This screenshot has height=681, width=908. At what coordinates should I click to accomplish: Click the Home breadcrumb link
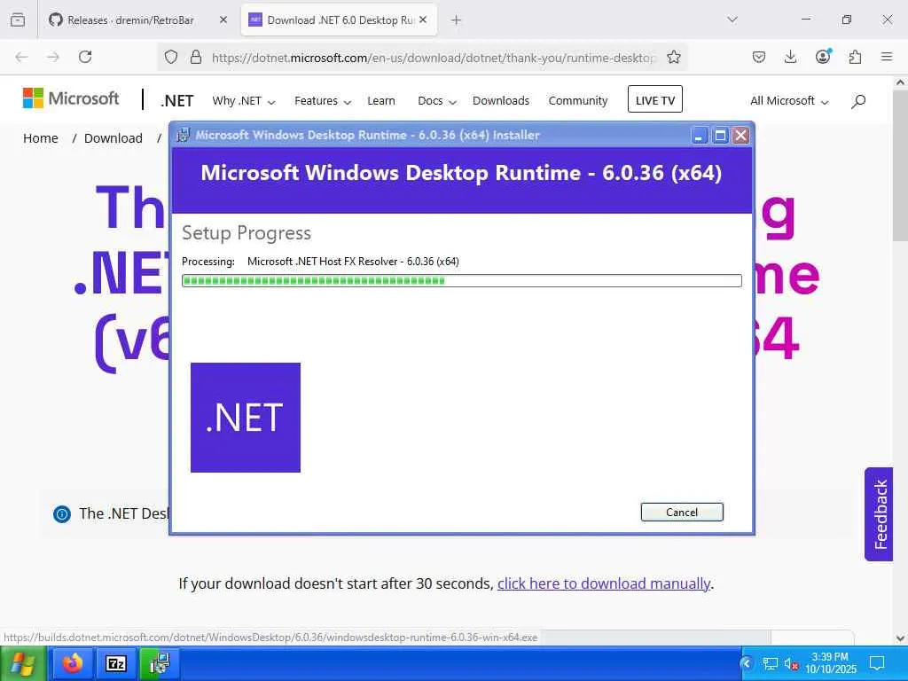coord(41,138)
